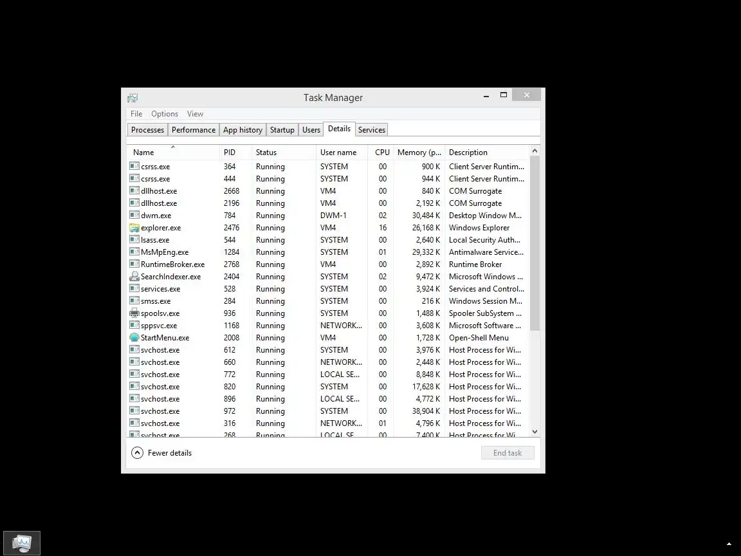This screenshot has height=556, width=741.
Task: Click Task Manager icon in the taskbar
Action: tap(22, 543)
